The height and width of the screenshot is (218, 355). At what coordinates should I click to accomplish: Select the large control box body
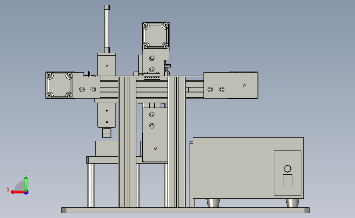(248, 168)
